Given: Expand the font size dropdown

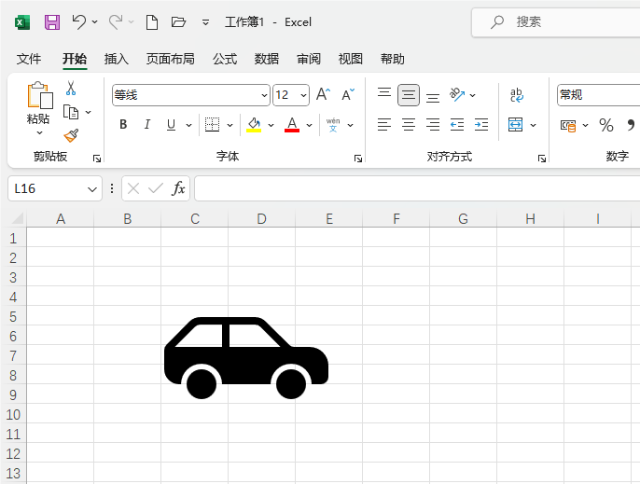Looking at the screenshot, I should coord(304,95).
